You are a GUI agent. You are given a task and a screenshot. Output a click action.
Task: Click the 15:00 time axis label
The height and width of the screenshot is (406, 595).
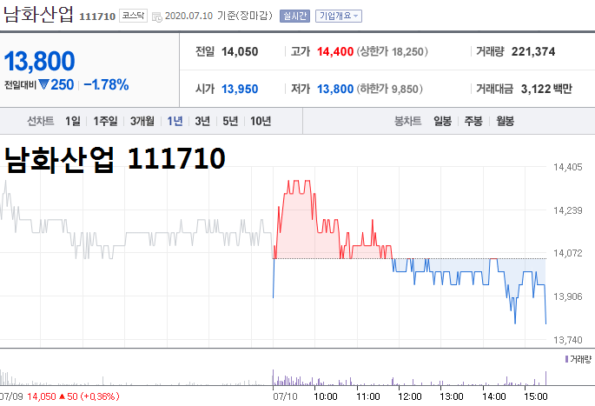[535, 397]
